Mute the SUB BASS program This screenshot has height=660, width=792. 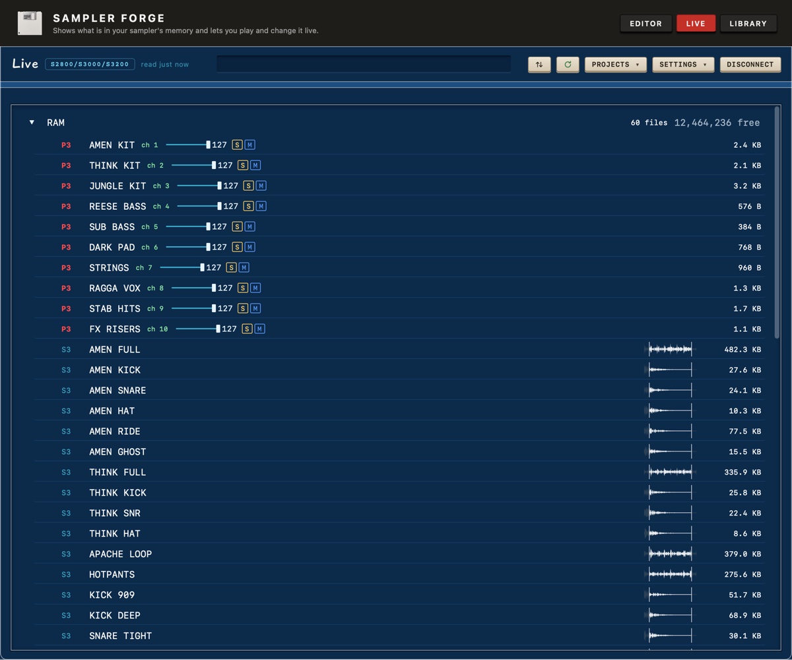click(249, 226)
